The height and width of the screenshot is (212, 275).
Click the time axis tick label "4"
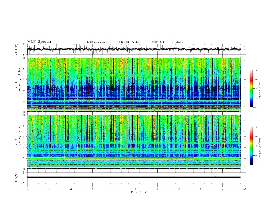click(x=114, y=189)
